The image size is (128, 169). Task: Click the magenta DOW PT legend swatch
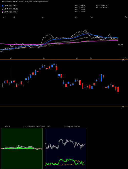[x=3, y=12]
